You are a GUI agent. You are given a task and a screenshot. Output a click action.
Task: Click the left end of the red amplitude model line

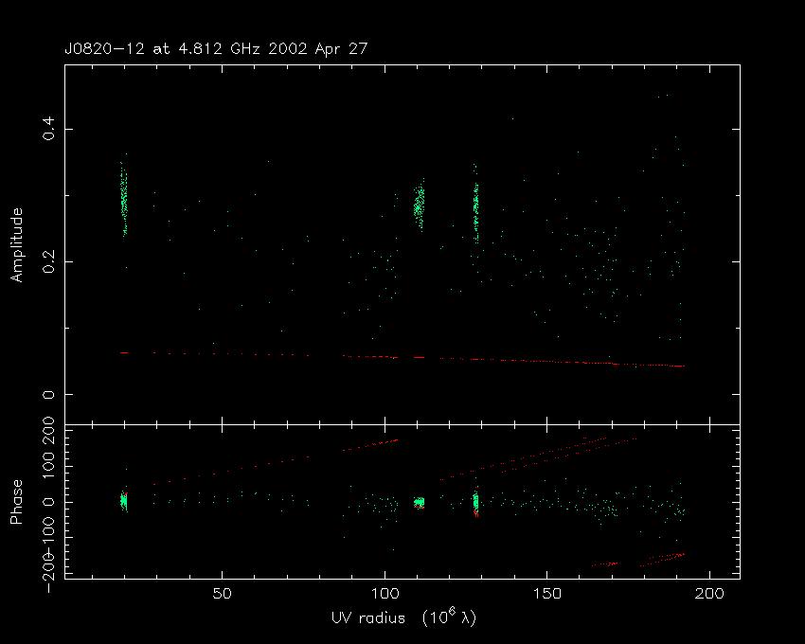tap(123, 352)
